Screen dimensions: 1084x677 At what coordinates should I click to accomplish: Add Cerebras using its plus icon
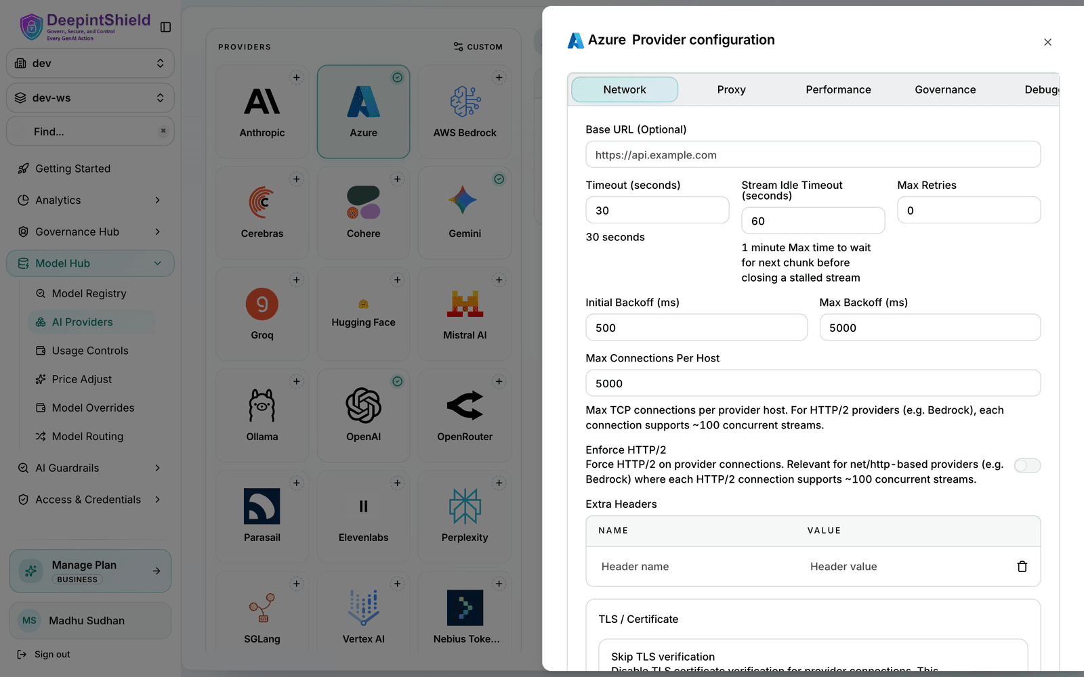(x=297, y=179)
